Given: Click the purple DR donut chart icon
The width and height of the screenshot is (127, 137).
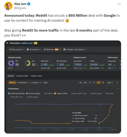Looking at the screenshot, I should click(x=11, y=63).
